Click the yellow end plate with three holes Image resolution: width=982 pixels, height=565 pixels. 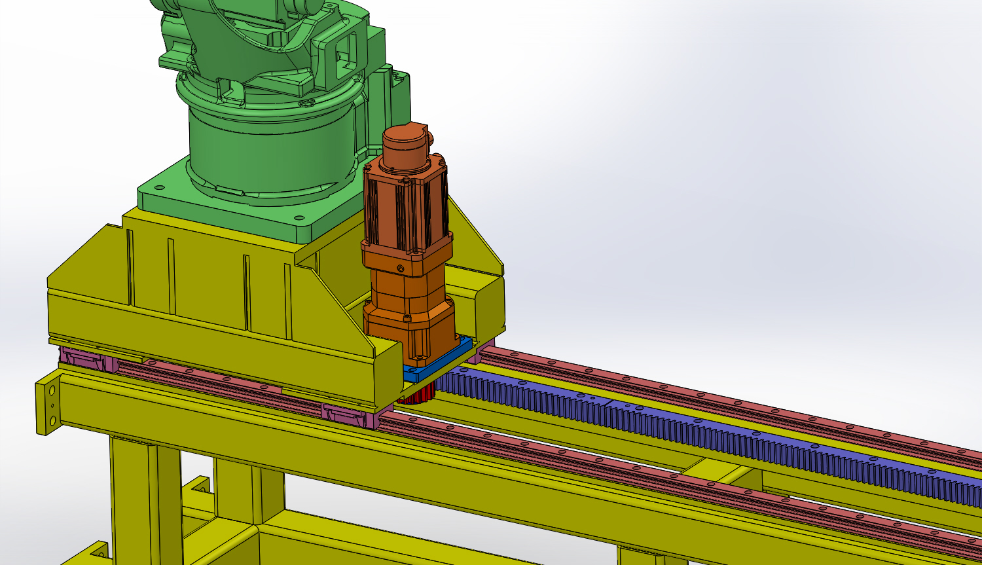coord(48,406)
